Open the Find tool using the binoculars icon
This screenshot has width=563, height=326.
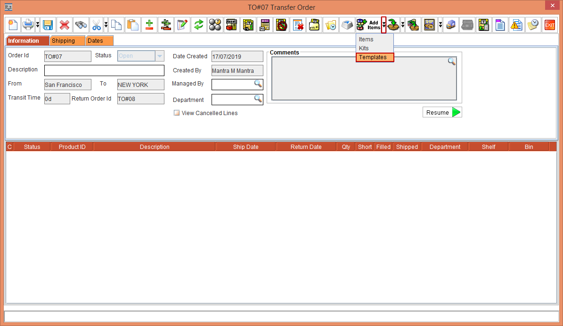click(80, 25)
